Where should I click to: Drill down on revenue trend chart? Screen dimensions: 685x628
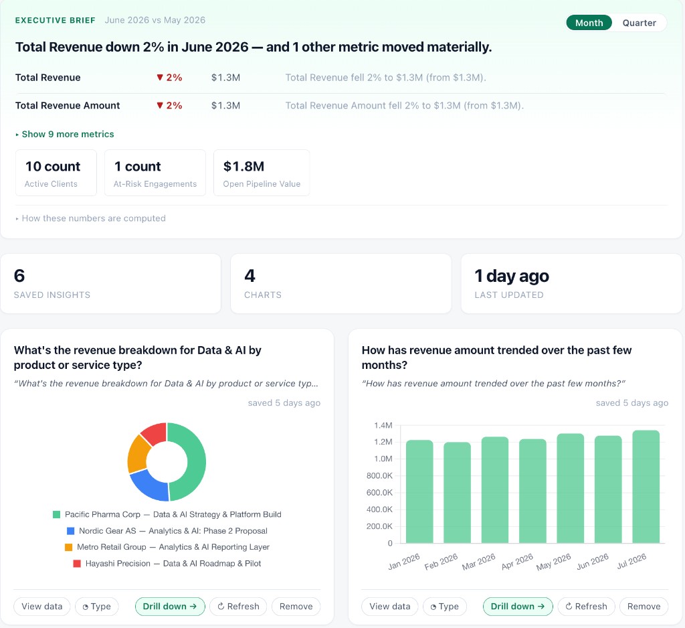point(518,607)
